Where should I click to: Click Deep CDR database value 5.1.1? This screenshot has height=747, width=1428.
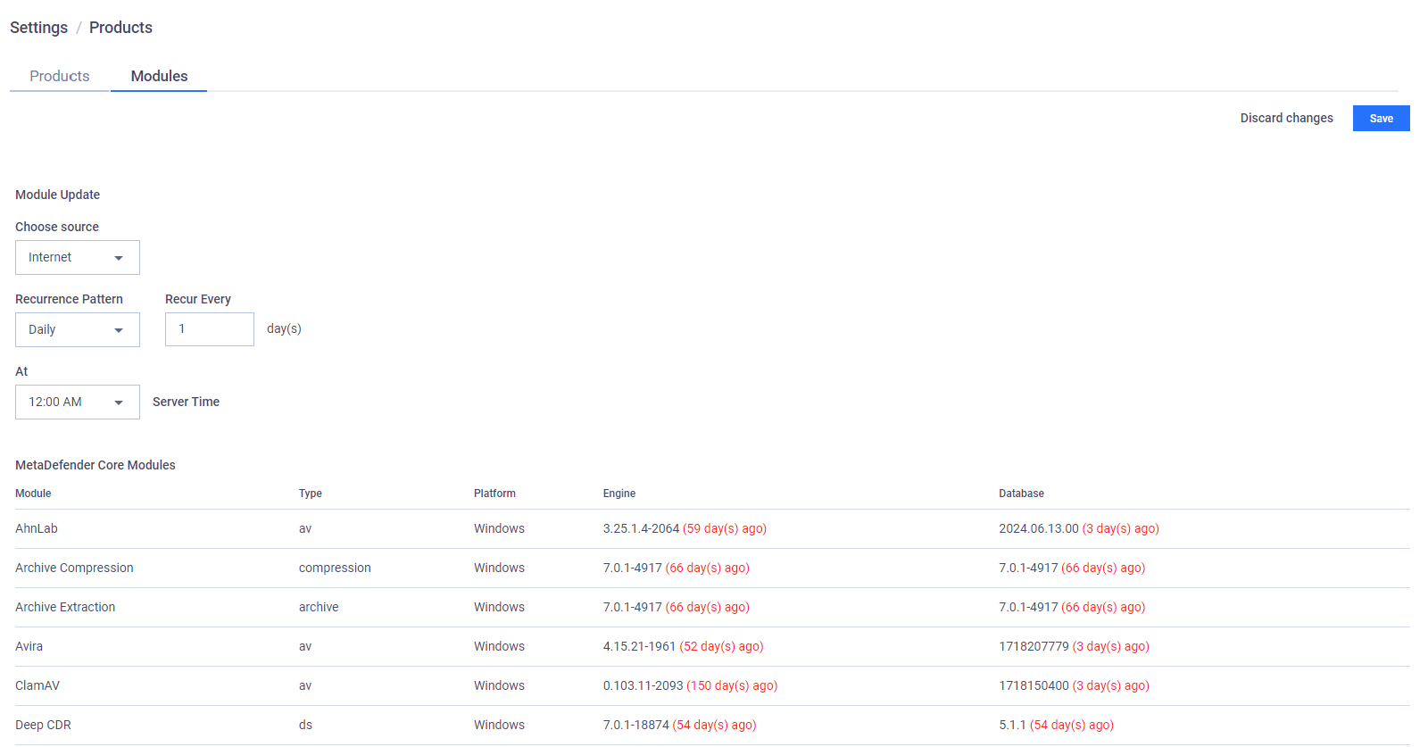(1012, 725)
